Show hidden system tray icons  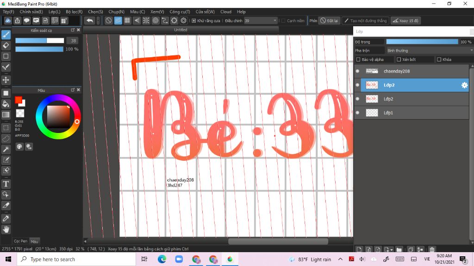[x=340, y=259]
